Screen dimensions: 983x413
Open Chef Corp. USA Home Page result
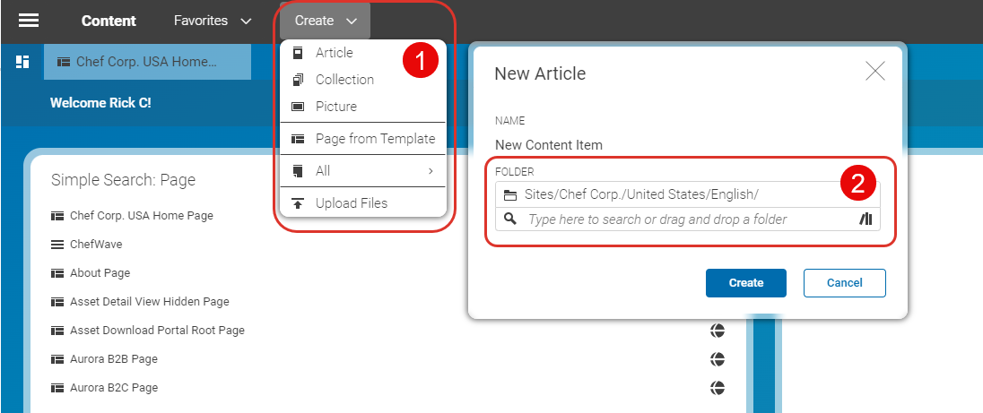(x=142, y=216)
